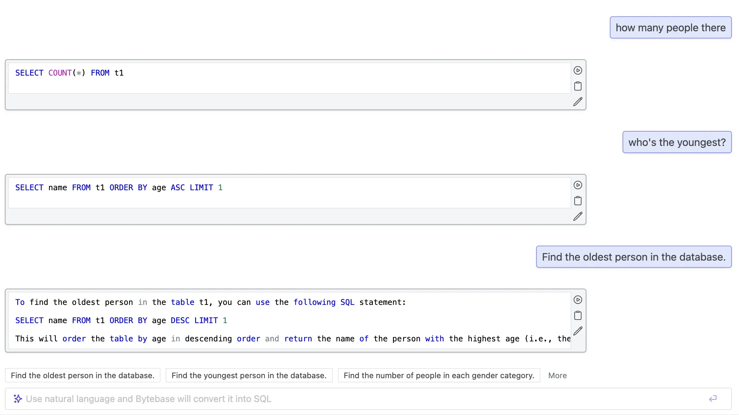739x415 pixels.
Task: Edit the oldest-person response with the pencil
Action: (x=578, y=331)
